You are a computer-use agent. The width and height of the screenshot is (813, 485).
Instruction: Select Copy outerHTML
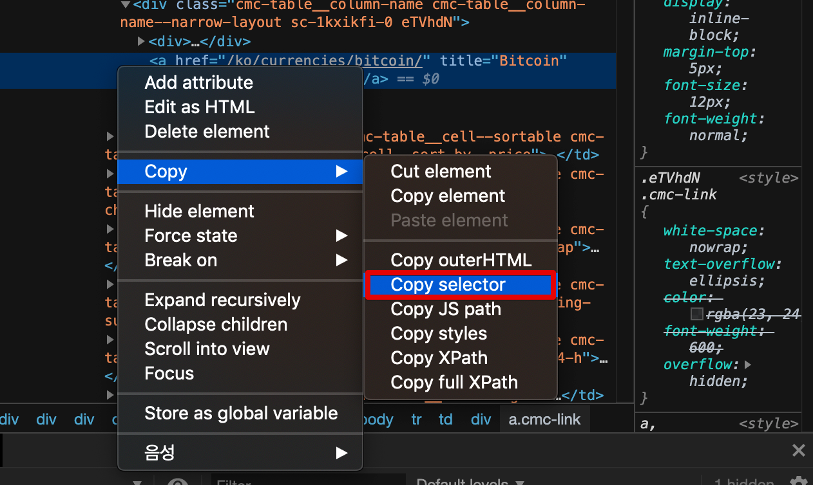(460, 260)
